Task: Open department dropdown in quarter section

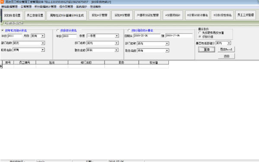Action: (117, 43)
